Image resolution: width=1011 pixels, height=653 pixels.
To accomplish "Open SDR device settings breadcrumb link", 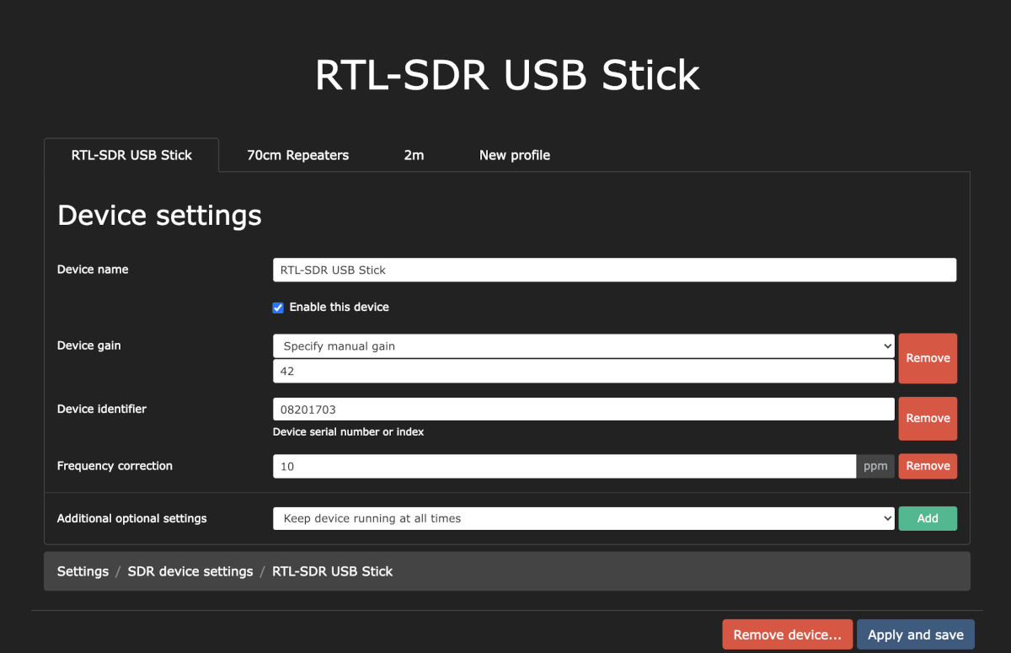I will 190,571.
